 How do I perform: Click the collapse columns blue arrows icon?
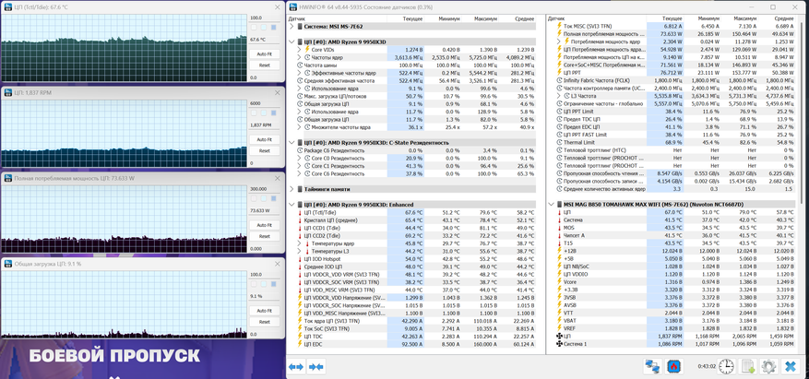coord(315,366)
